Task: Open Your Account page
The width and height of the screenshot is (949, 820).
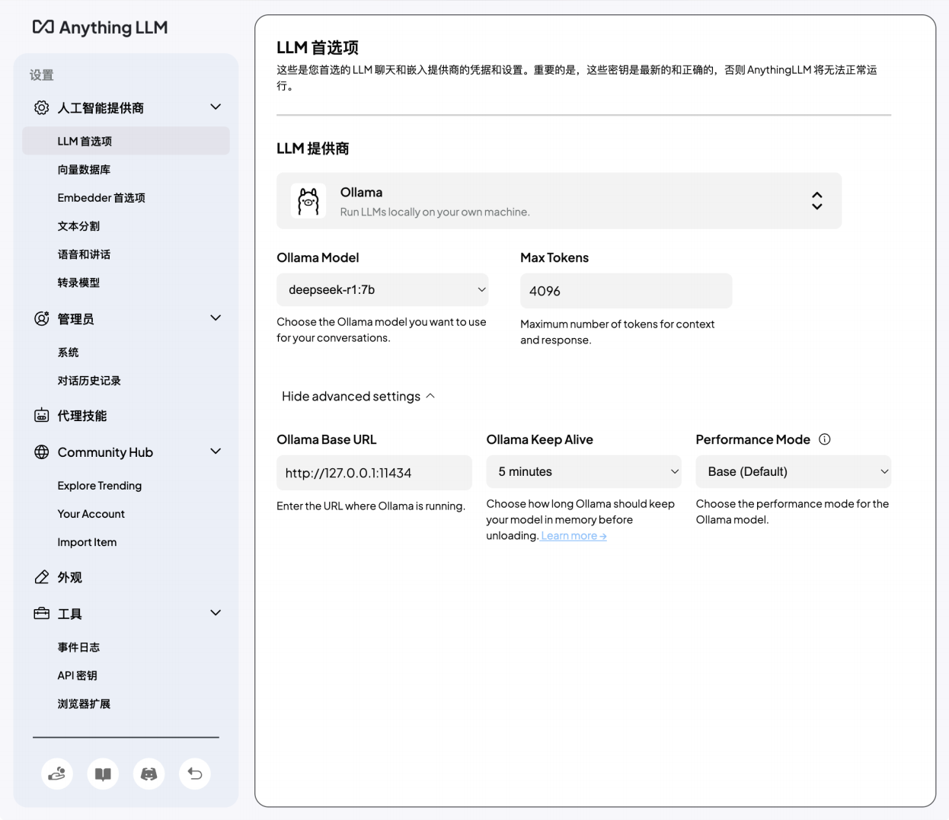Action: tap(91, 514)
